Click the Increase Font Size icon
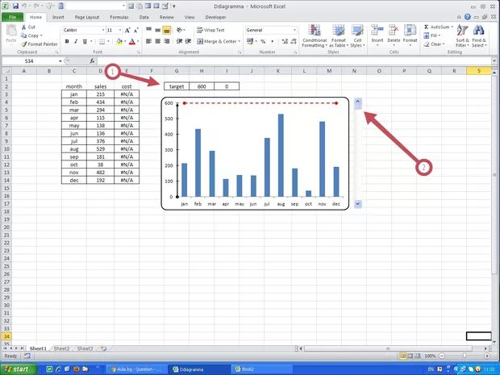Viewport: 500px width, 375px height. [127, 31]
